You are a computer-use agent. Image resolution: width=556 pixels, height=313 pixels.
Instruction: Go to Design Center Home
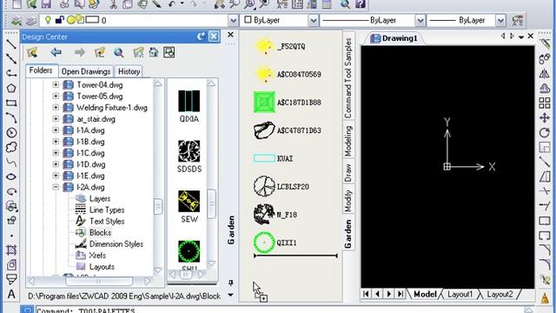[154, 52]
